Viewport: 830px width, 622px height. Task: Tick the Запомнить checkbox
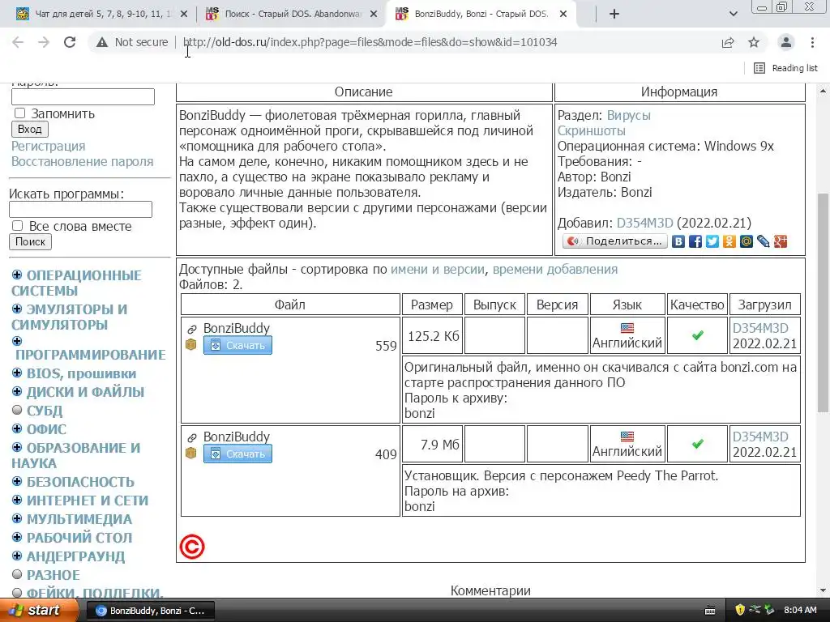20,113
